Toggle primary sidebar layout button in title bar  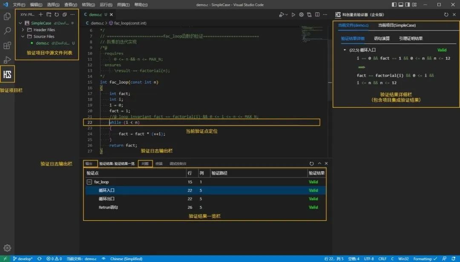pos(394,5)
